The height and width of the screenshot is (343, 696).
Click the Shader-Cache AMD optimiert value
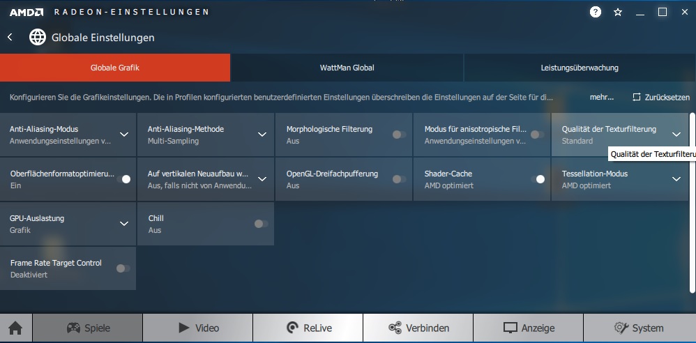point(448,185)
